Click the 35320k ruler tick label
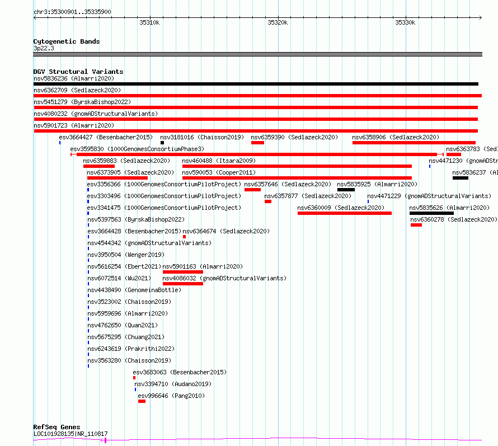This screenshot has width=498, height=446. pos(278,22)
